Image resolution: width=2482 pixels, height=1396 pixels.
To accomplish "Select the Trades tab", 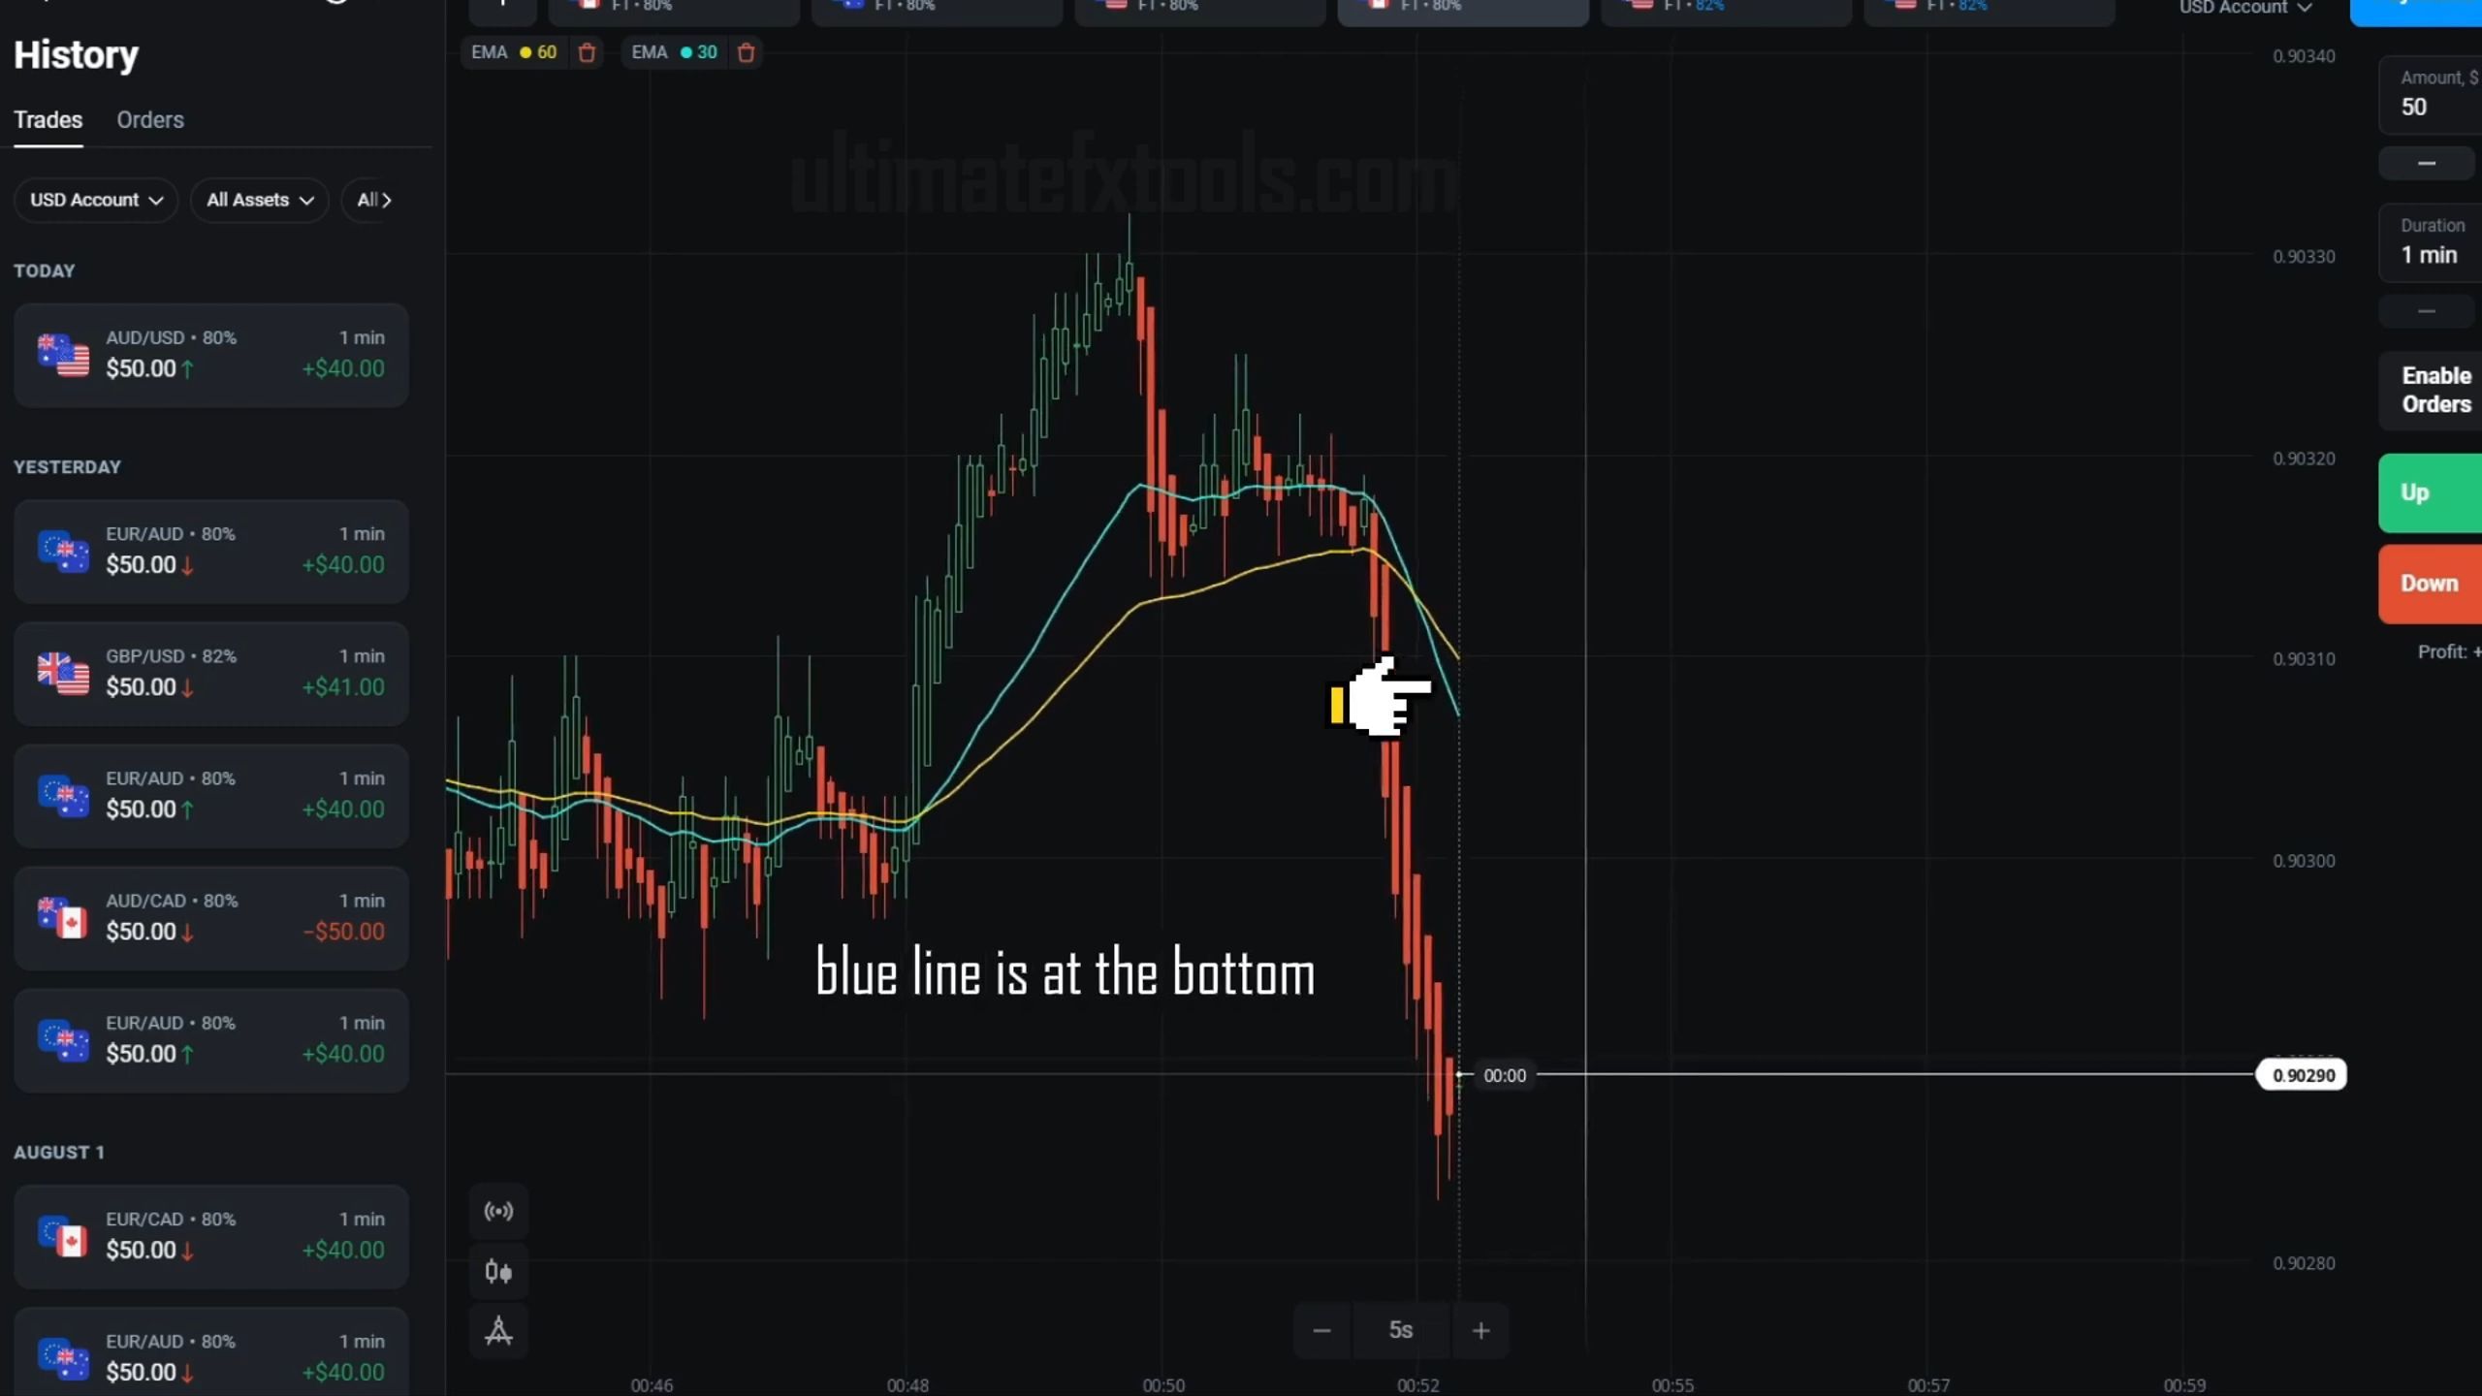I will coord(48,120).
